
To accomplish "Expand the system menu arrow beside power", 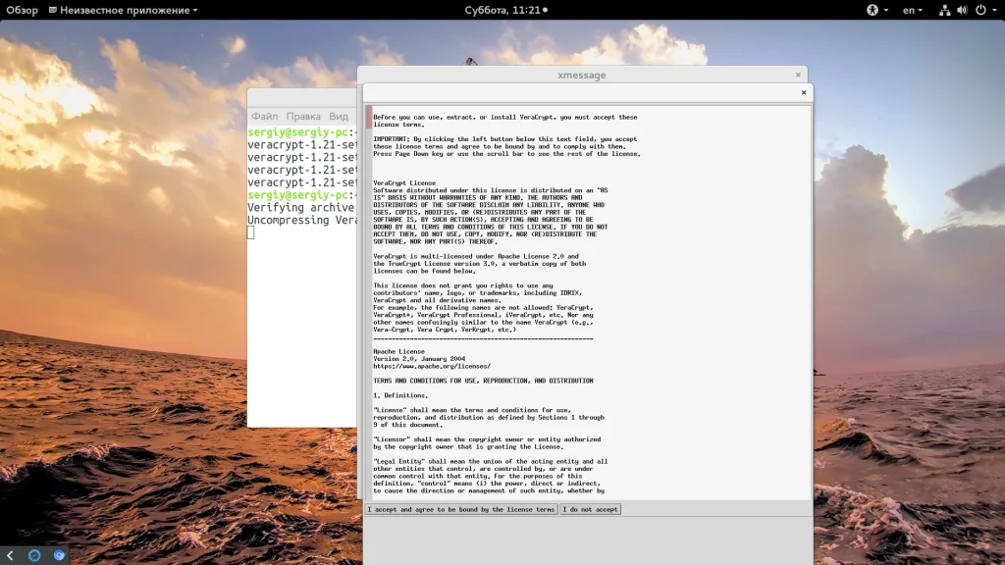I will coord(993,10).
